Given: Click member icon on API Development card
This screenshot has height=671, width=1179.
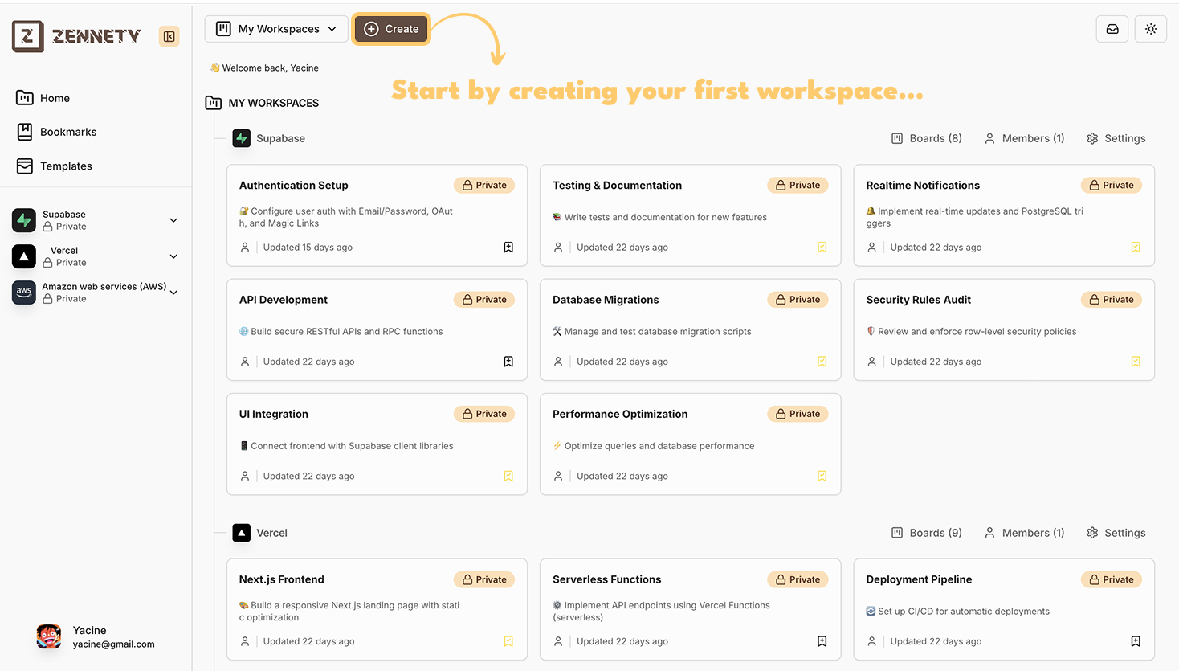Looking at the screenshot, I should (245, 362).
